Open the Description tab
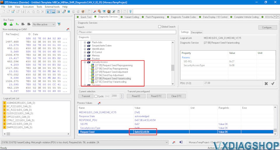This screenshot has height=150, width=280. point(196,32)
